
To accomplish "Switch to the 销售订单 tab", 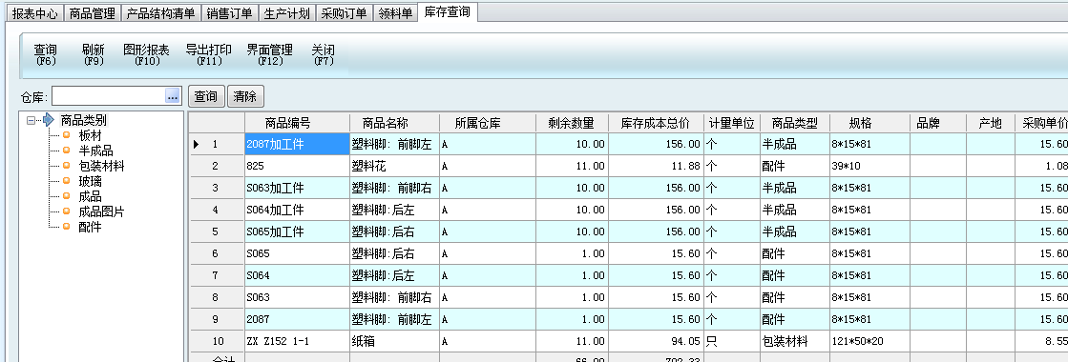I will pyautogui.click(x=229, y=13).
